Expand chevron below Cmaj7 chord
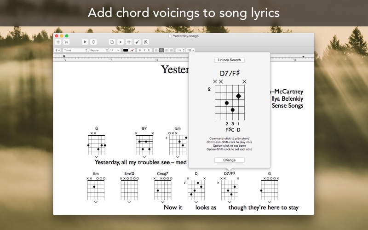This screenshot has width=368, height=230. tap(163, 202)
